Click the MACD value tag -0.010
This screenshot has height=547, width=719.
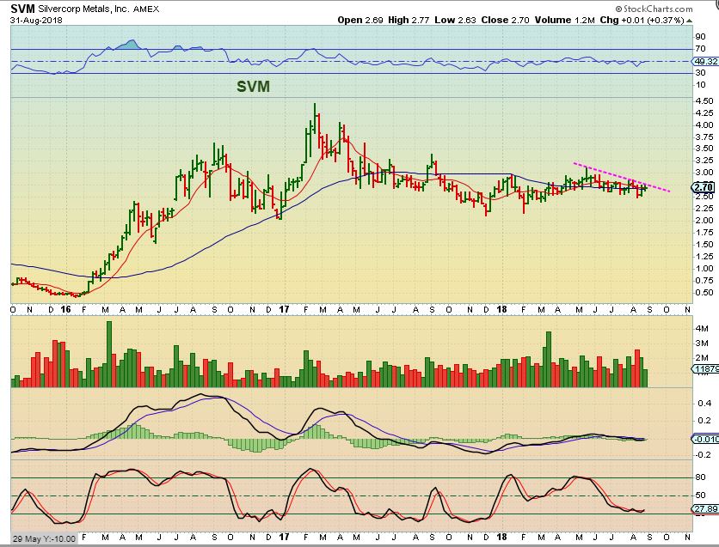click(x=705, y=440)
